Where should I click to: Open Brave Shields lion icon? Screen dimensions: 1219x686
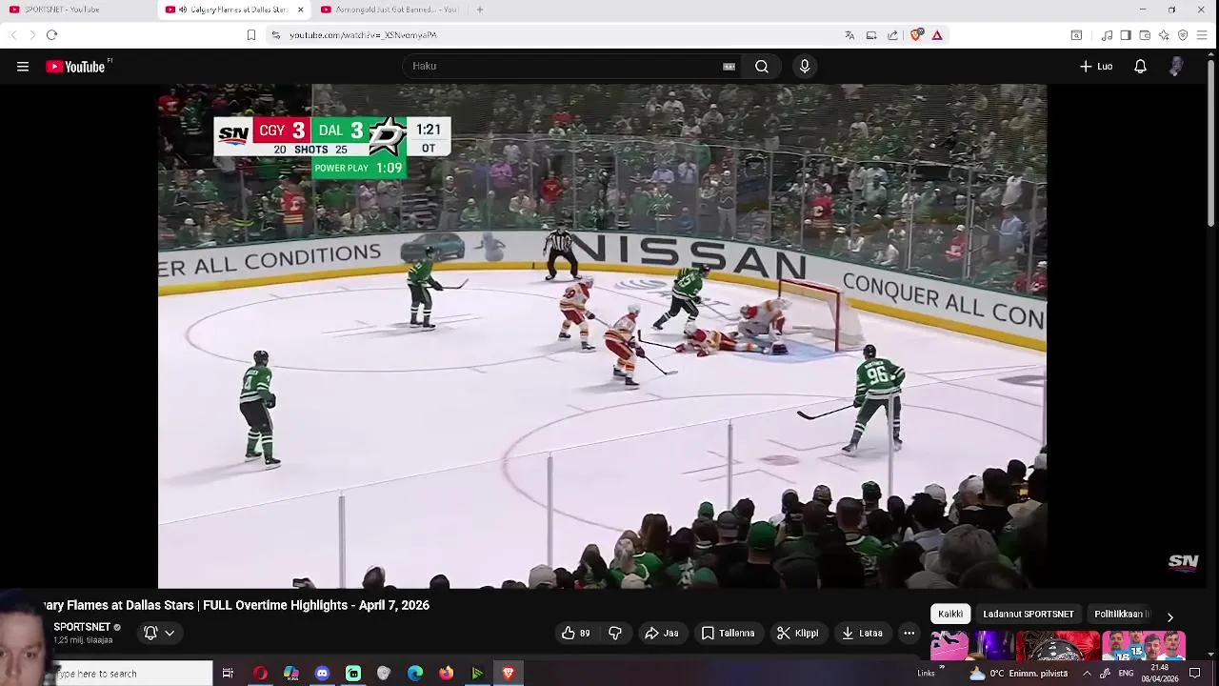tap(916, 35)
